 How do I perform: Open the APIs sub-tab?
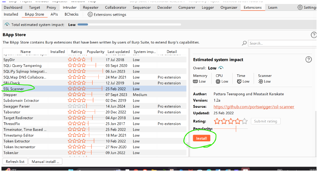(54, 15)
